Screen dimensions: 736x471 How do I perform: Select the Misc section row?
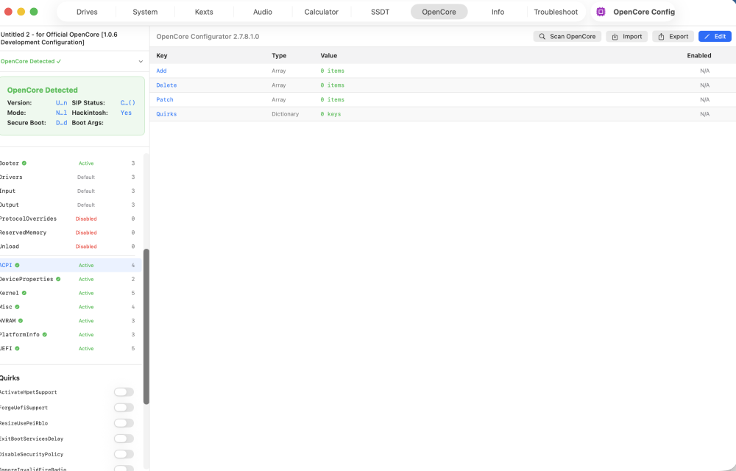coord(69,307)
